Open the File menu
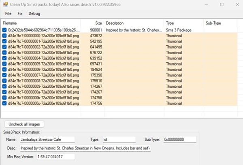The image size is (243, 165). click(8, 14)
